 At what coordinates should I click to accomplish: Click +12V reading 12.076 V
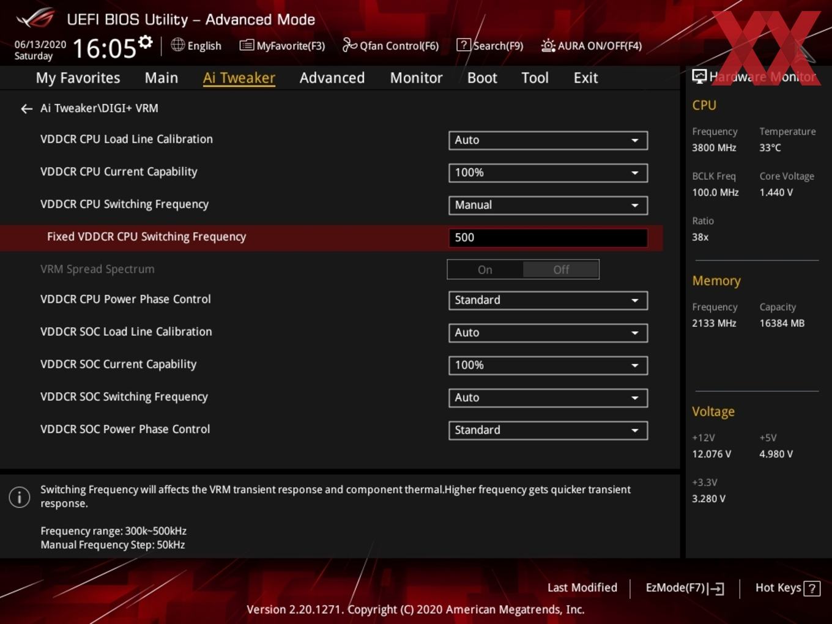tap(711, 454)
